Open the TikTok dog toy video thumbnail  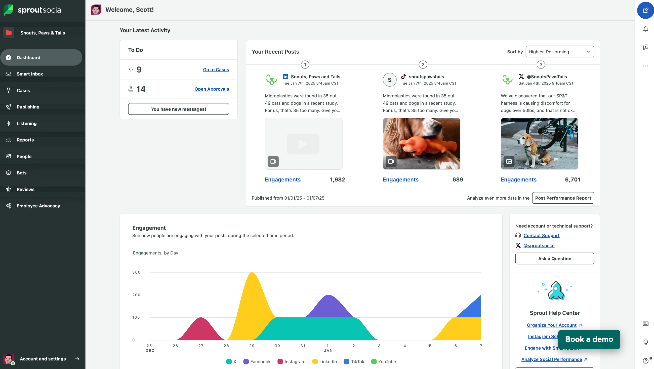coord(421,144)
